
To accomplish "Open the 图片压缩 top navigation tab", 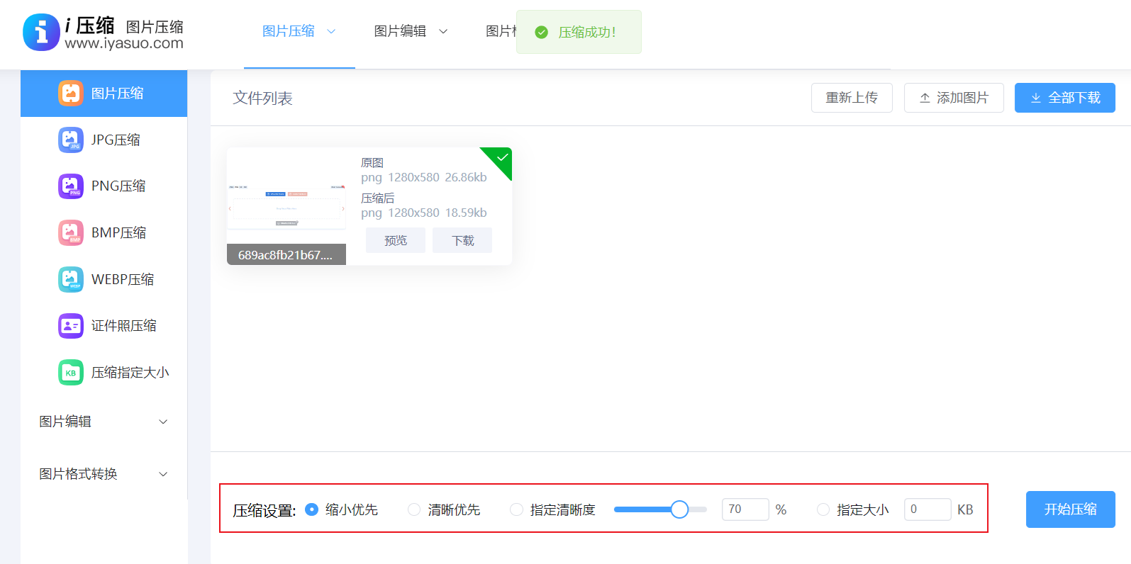I will coord(299,31).
